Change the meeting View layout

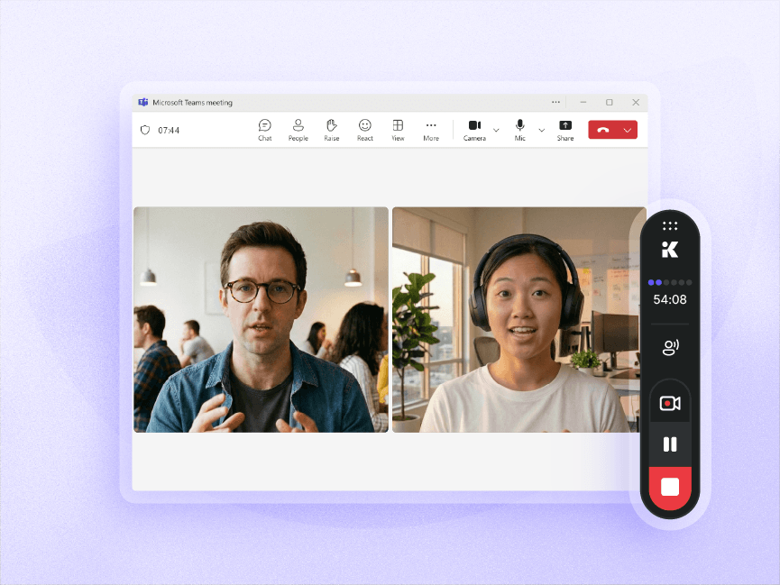click(398, 131)
